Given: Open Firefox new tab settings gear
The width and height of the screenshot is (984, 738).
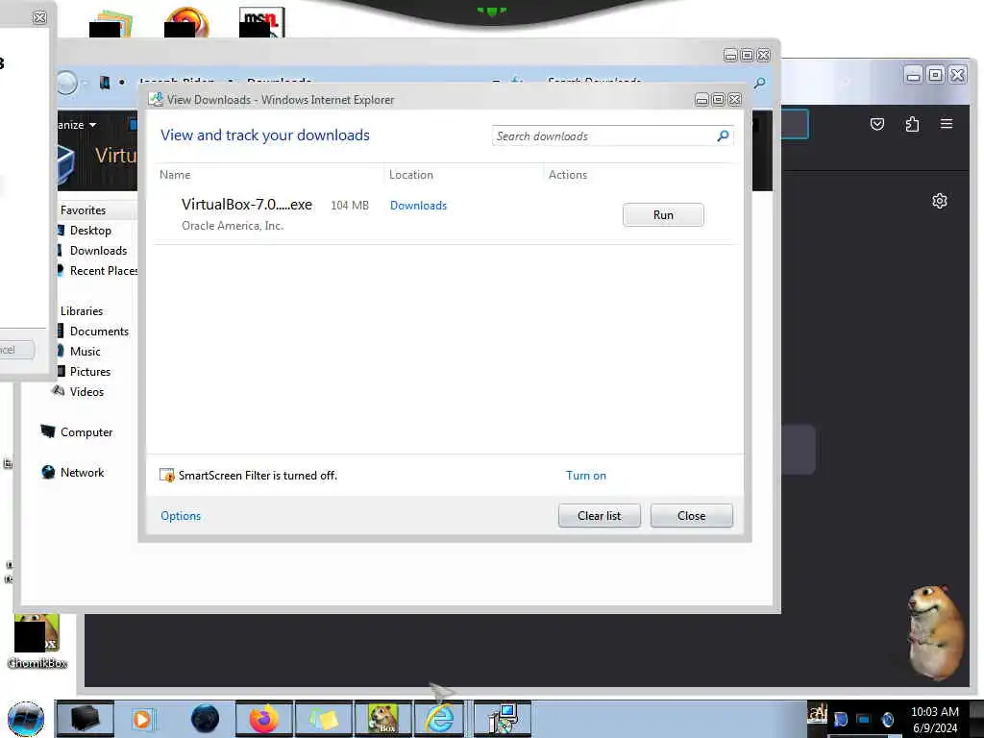Looking at the screenshot, I should 939,201.
